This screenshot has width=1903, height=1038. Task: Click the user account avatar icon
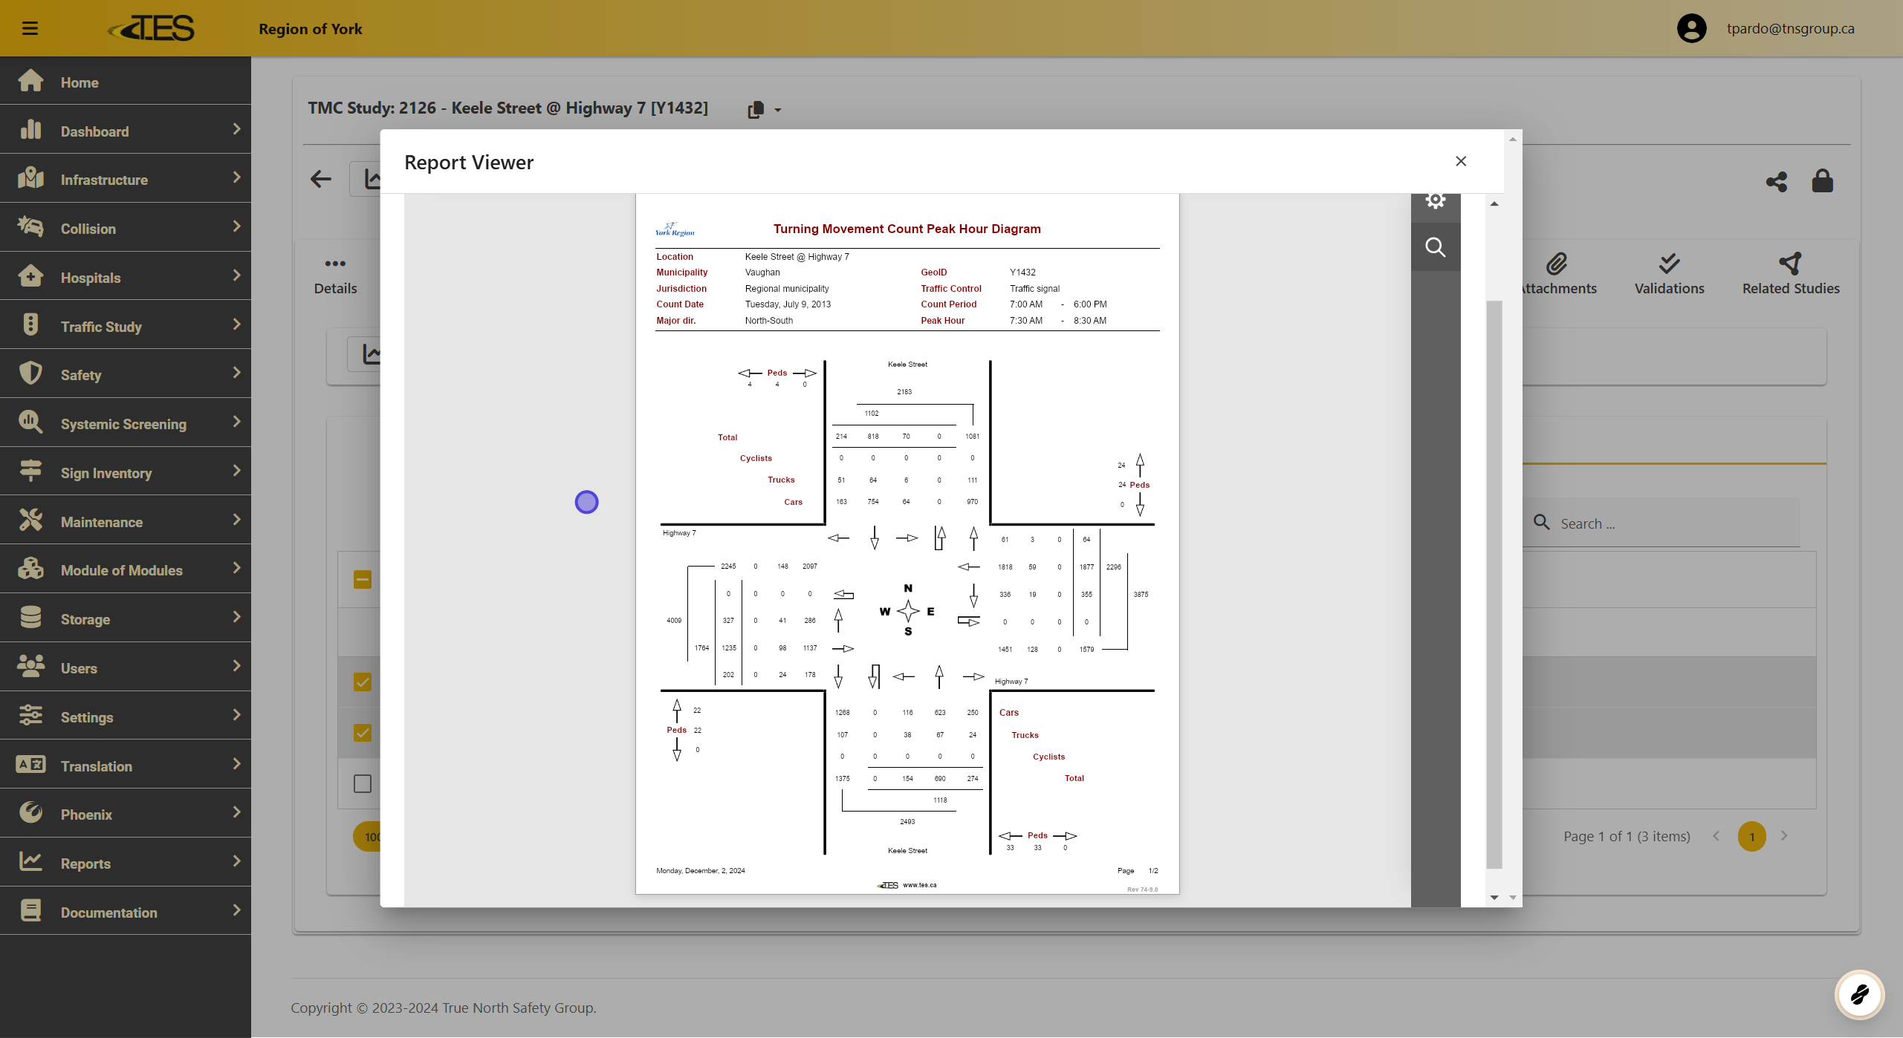pyautogui.click(x=1691, y=28)
